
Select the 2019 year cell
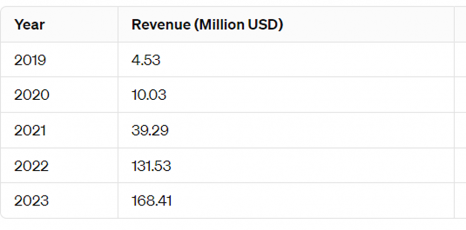(x=30, y=60)
